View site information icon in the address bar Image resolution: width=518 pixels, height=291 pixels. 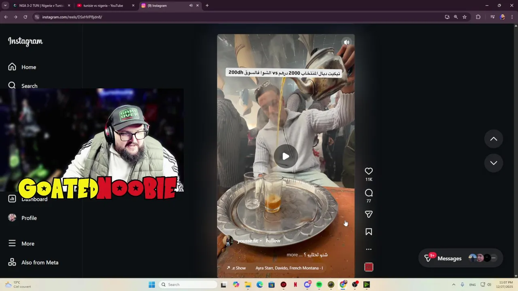(37, 17)
